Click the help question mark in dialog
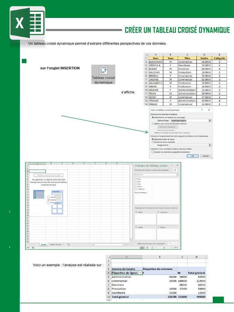Image resolution: width=234 pixels, height=312 pixels. tap(202, 110)
